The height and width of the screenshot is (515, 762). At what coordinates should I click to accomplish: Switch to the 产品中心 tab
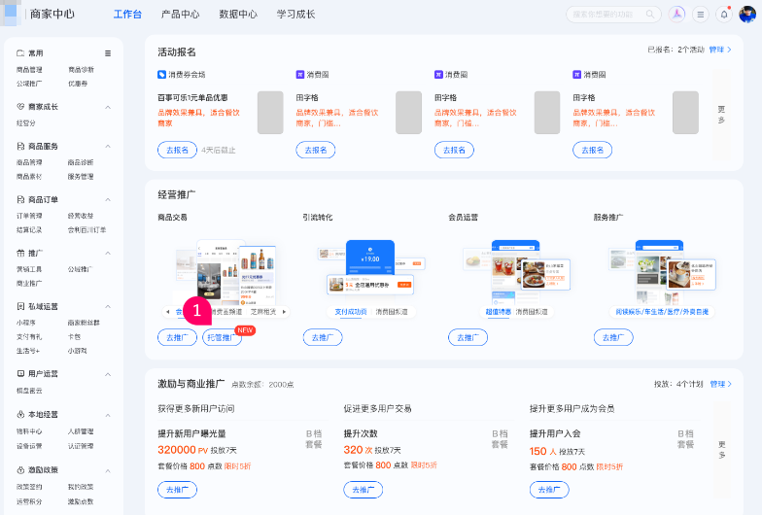(x=181, y=14)
